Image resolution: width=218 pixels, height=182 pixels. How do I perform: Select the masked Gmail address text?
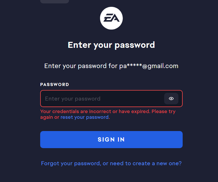tap(149, 66)
